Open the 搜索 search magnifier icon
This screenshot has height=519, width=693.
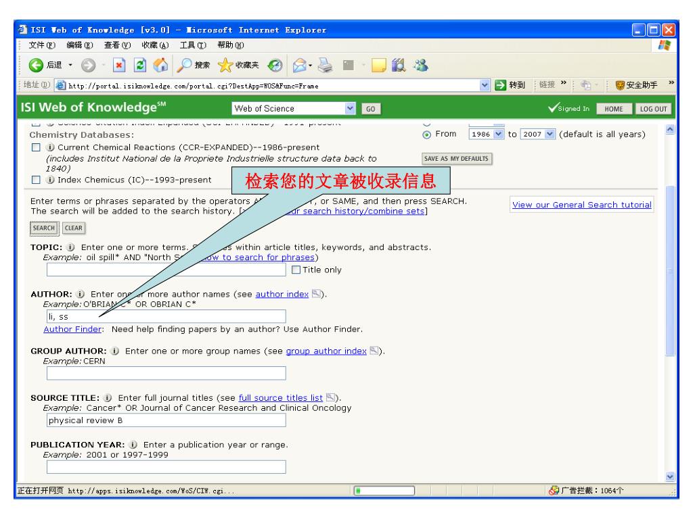183,66
